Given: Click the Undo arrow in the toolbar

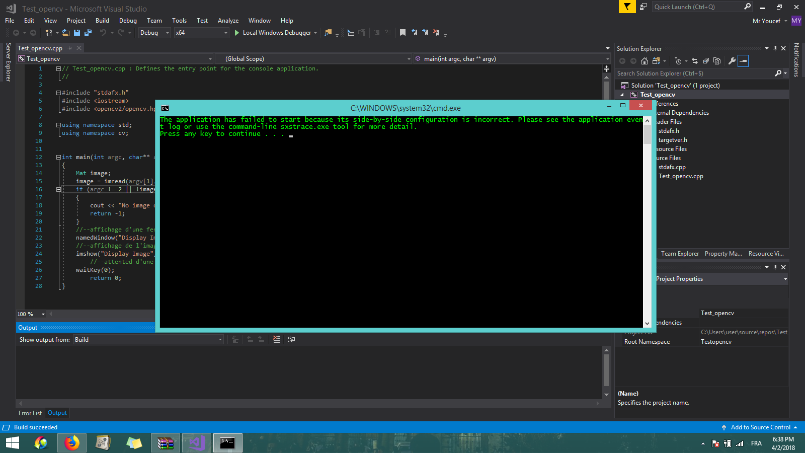Looking at the screenshot, I should pos(103,33).
